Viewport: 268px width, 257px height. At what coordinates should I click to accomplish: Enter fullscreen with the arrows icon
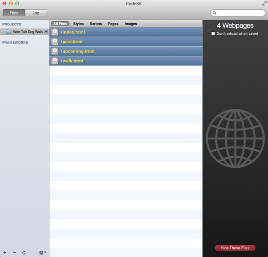coord(264,3)
